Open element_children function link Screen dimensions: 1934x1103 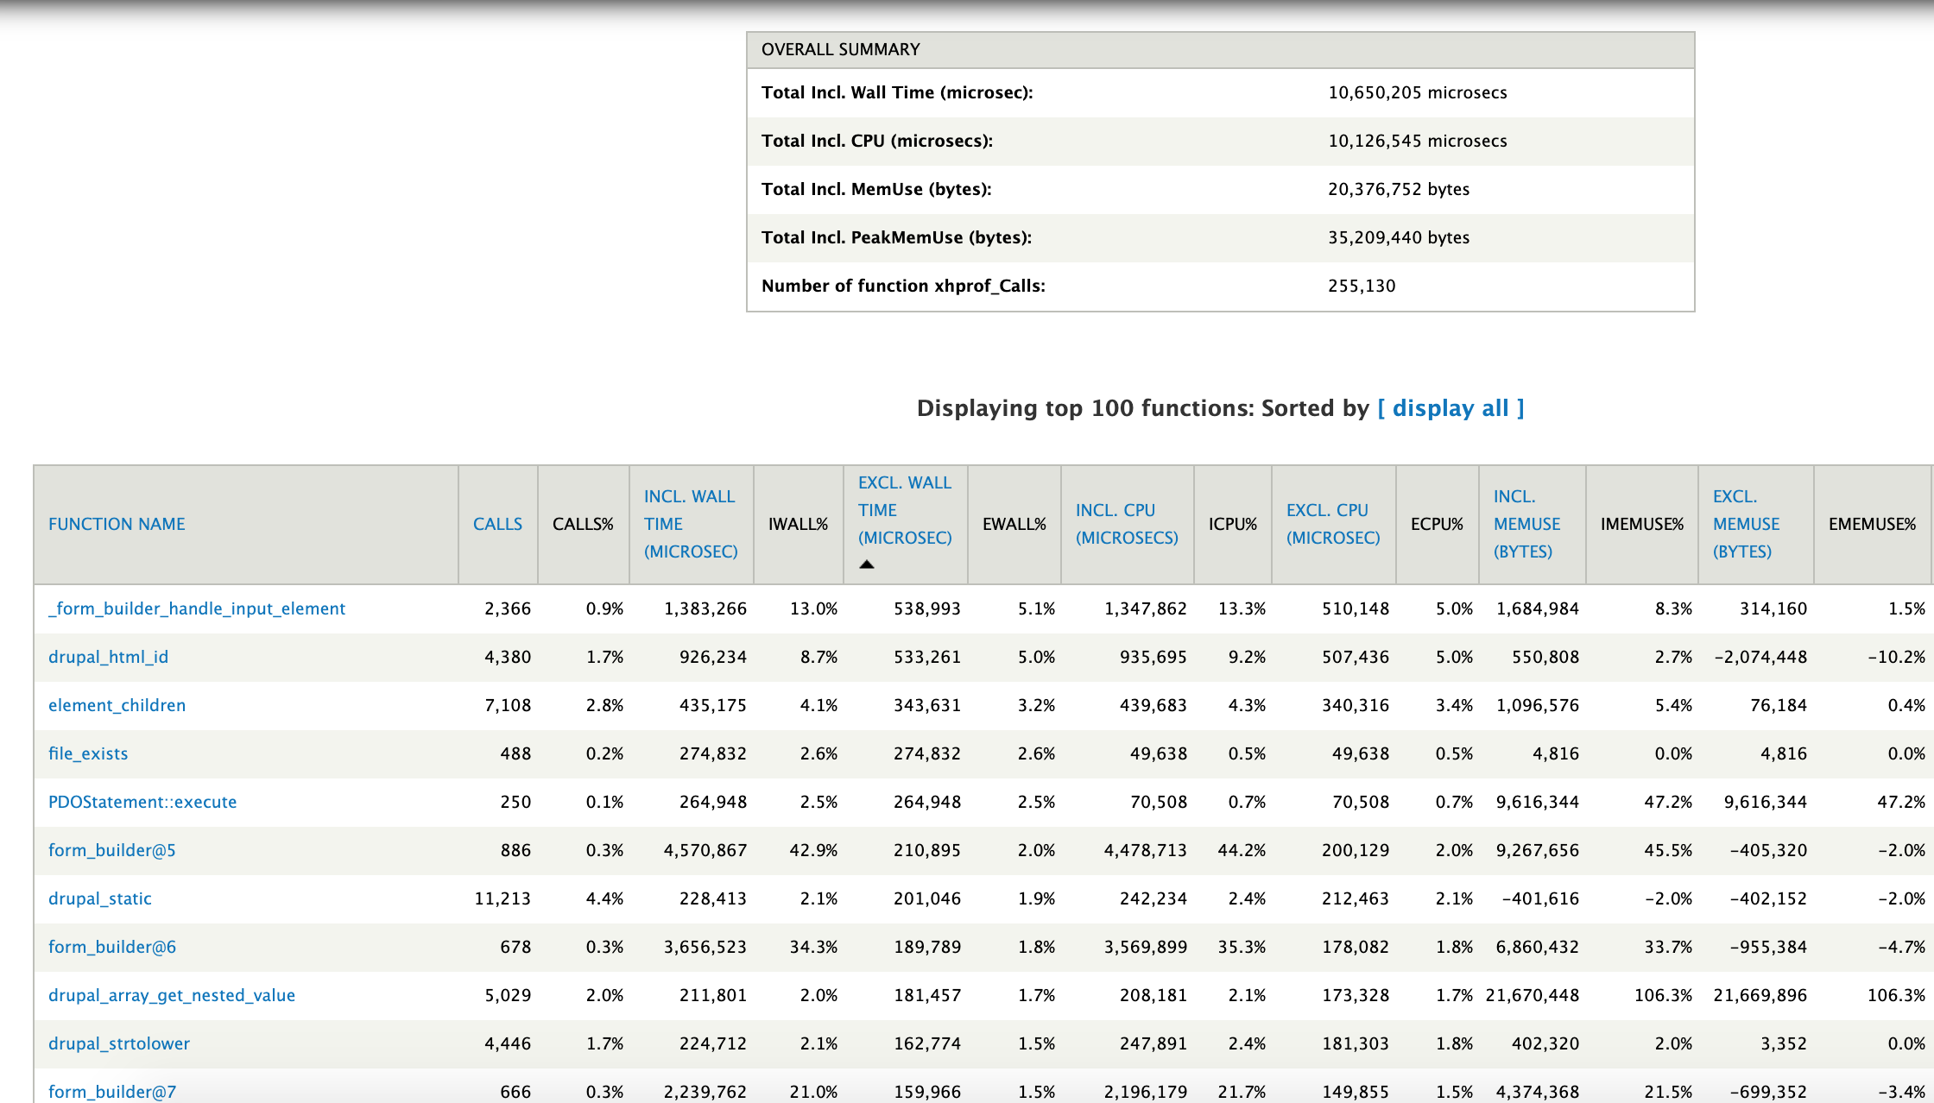(x=117, y=705)
